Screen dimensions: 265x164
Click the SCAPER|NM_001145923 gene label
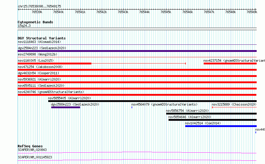tap(35, 157)
